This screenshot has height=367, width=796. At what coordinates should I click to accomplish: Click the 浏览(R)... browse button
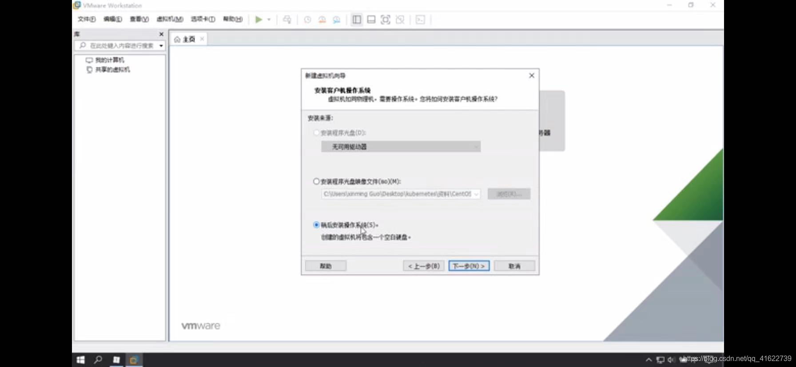coord(509,194)
